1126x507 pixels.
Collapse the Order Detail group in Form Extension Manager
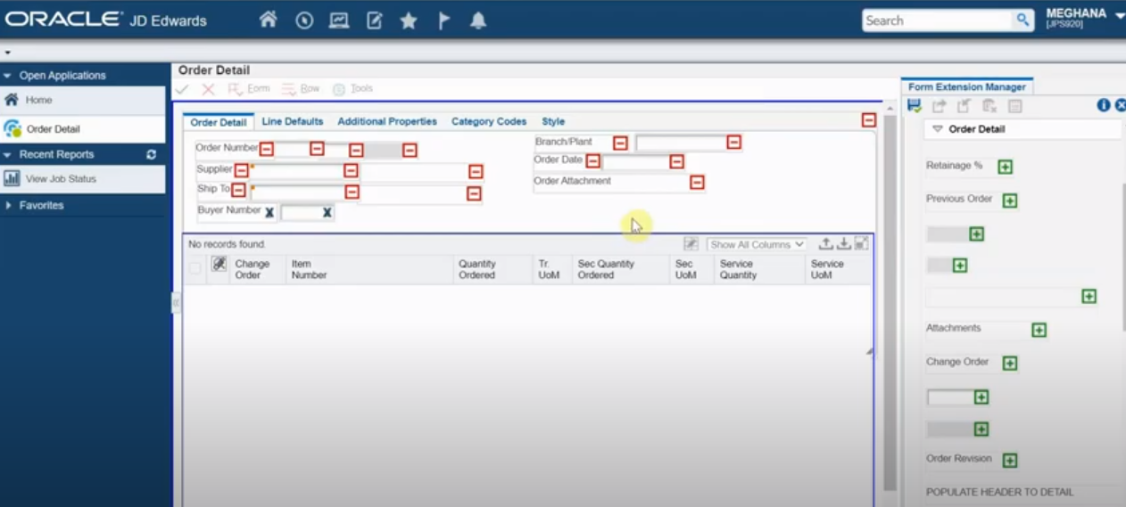click(x=937, y=129)
